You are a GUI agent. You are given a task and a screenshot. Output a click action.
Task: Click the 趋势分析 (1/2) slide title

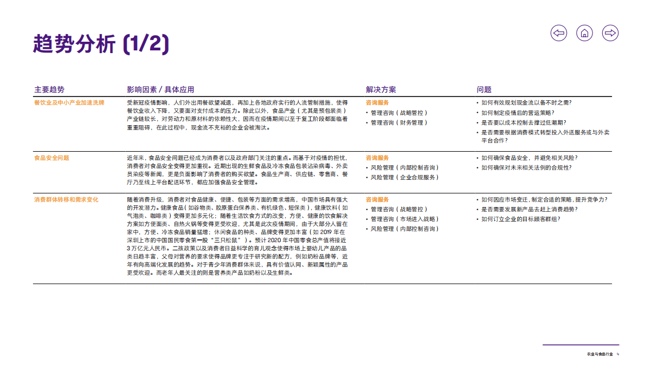pos(101,44)
